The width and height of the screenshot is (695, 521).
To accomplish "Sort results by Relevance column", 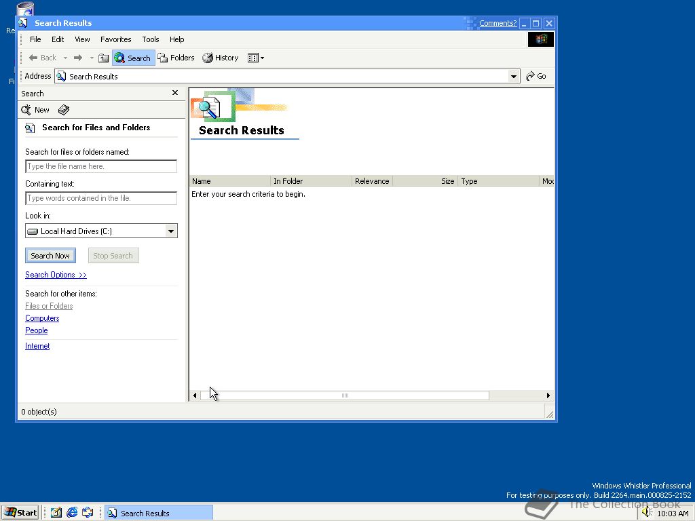I will click(x=373, y=181).
